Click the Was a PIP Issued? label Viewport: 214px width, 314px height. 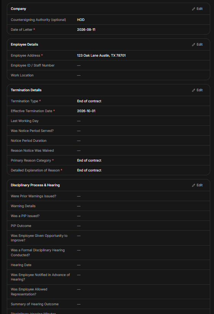(25, 216)
